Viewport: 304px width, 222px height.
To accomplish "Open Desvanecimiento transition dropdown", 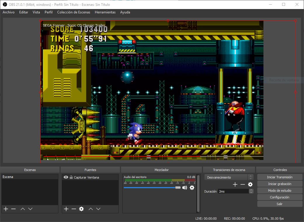I will click(x=229, y=177).
